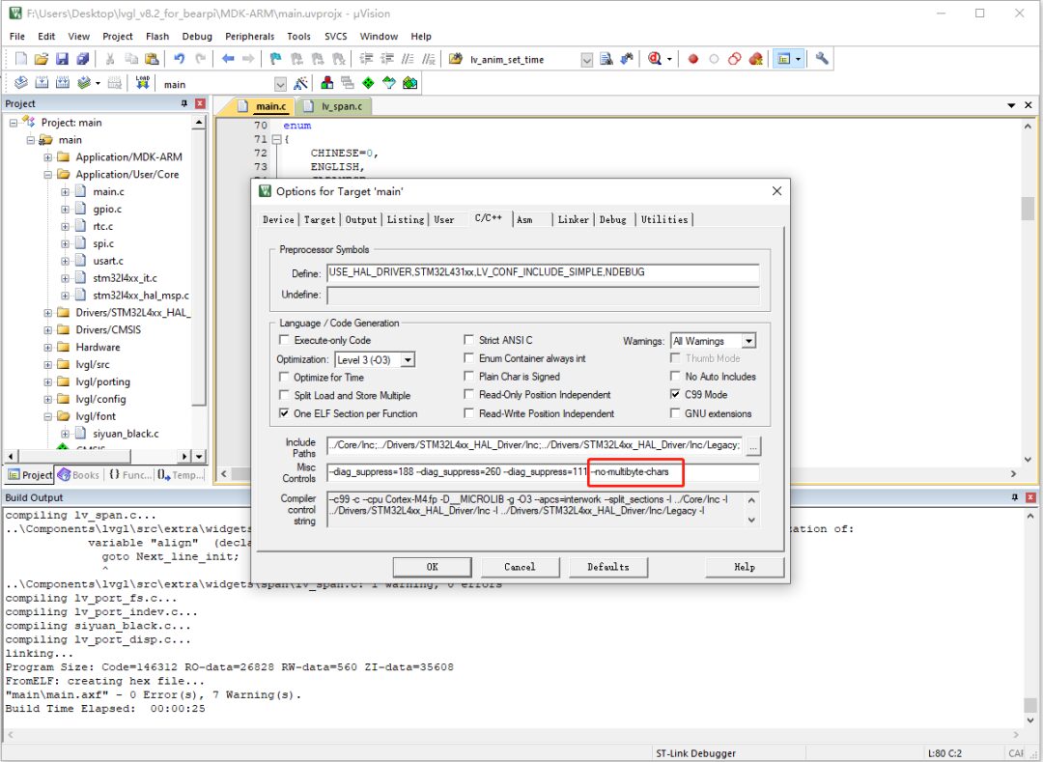Check Plain Char is Signed

tap(469, 377)
